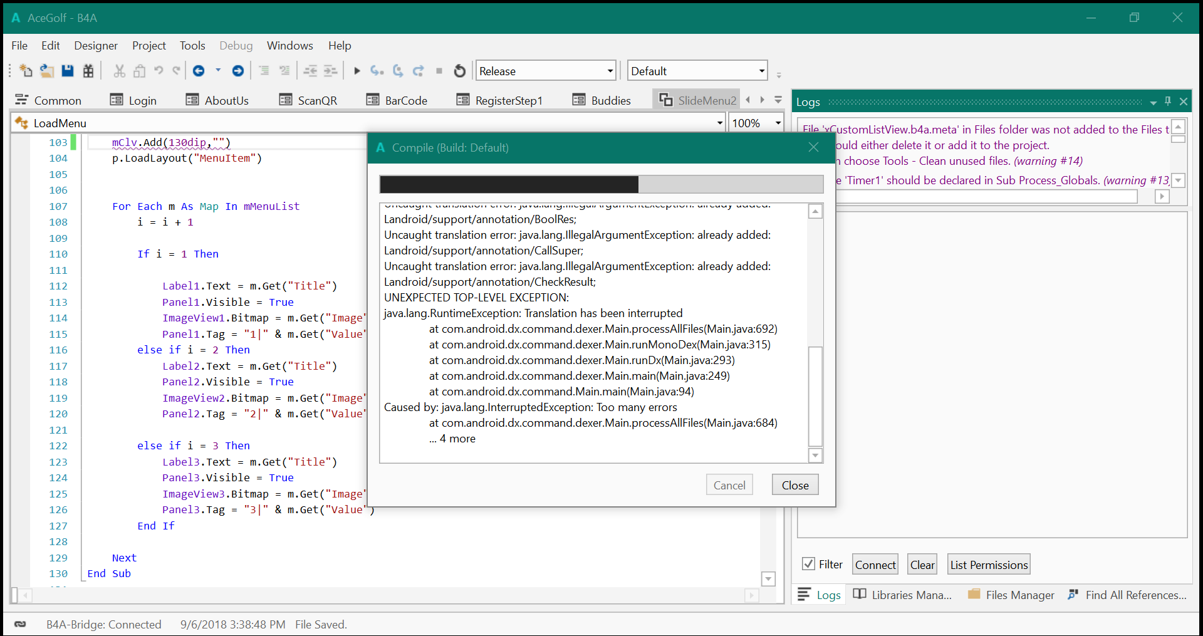Open the Default build configuration dropdown
Screen dimensions: 1203x636
(761, 71)
